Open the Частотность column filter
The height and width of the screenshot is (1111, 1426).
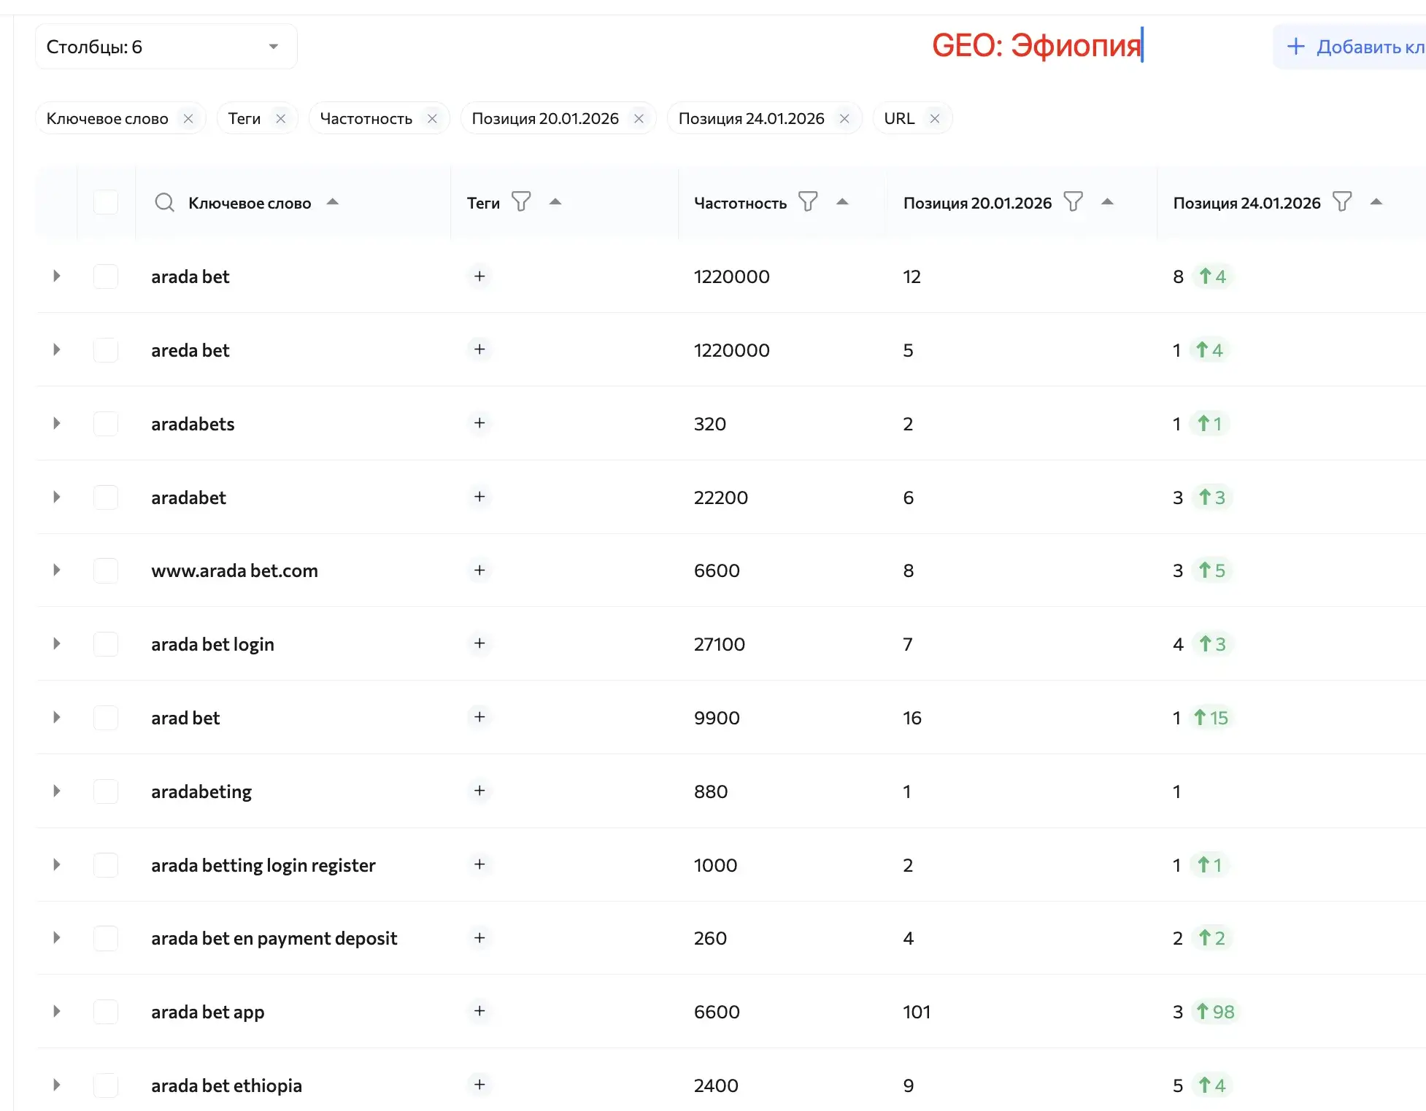(808, 201)
